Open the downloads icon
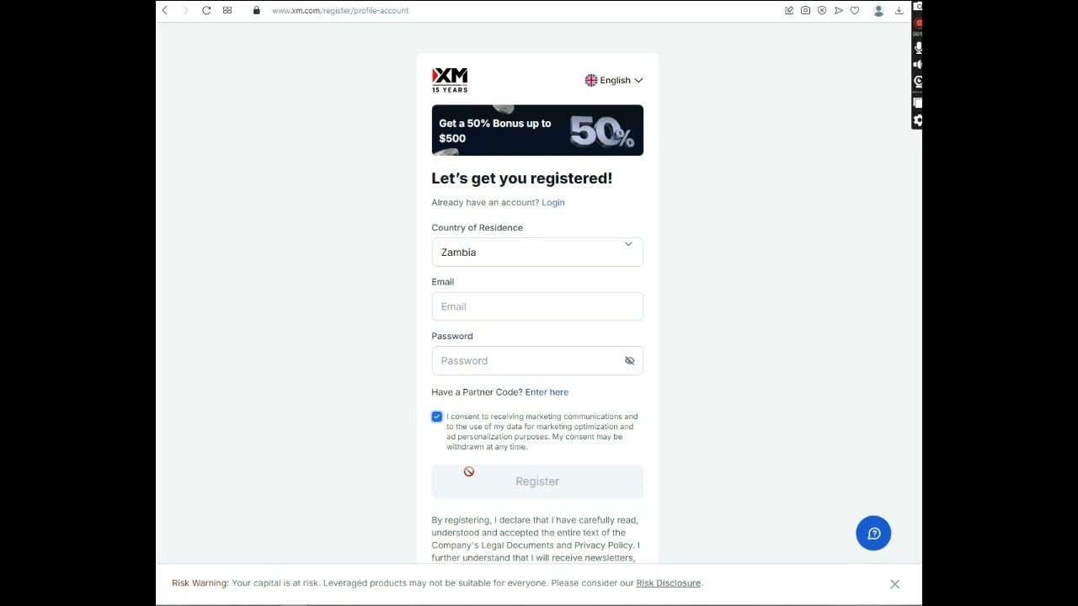The image size is (1078, 606). tap(899, 10)
